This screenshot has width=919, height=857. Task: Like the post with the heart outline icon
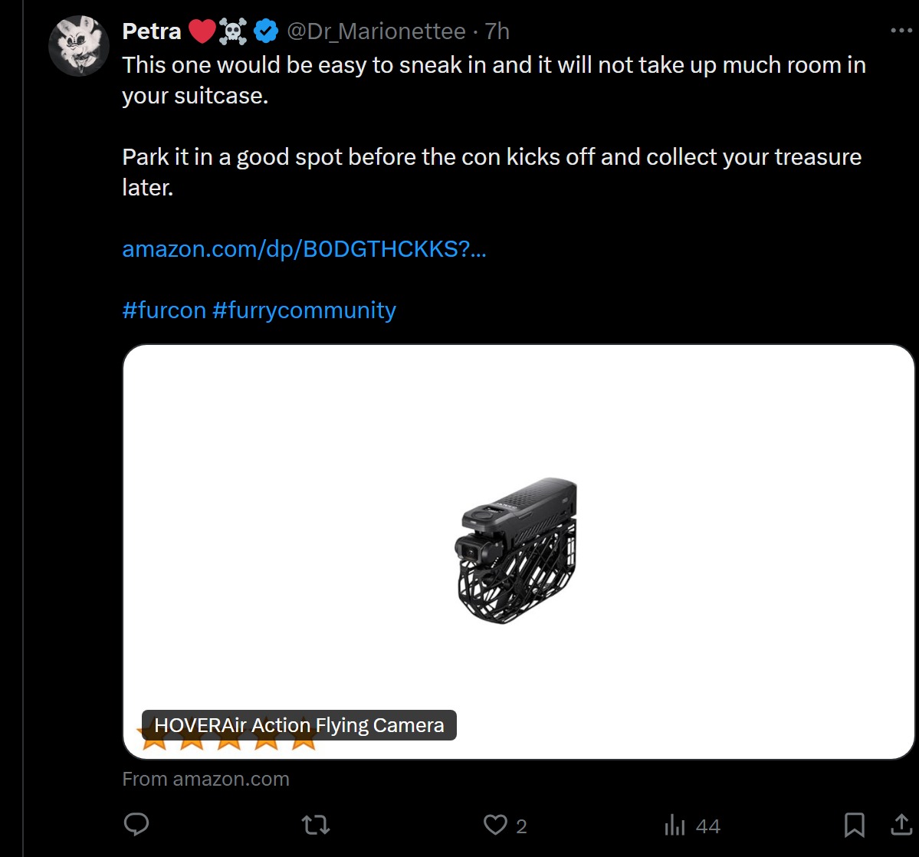[495, 825]
